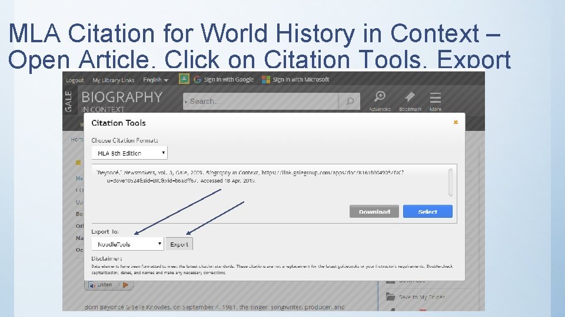Viewport: 565px width, 317px height.
Task: Click the Listen speaker icon
Action: [x=92, y=285]
